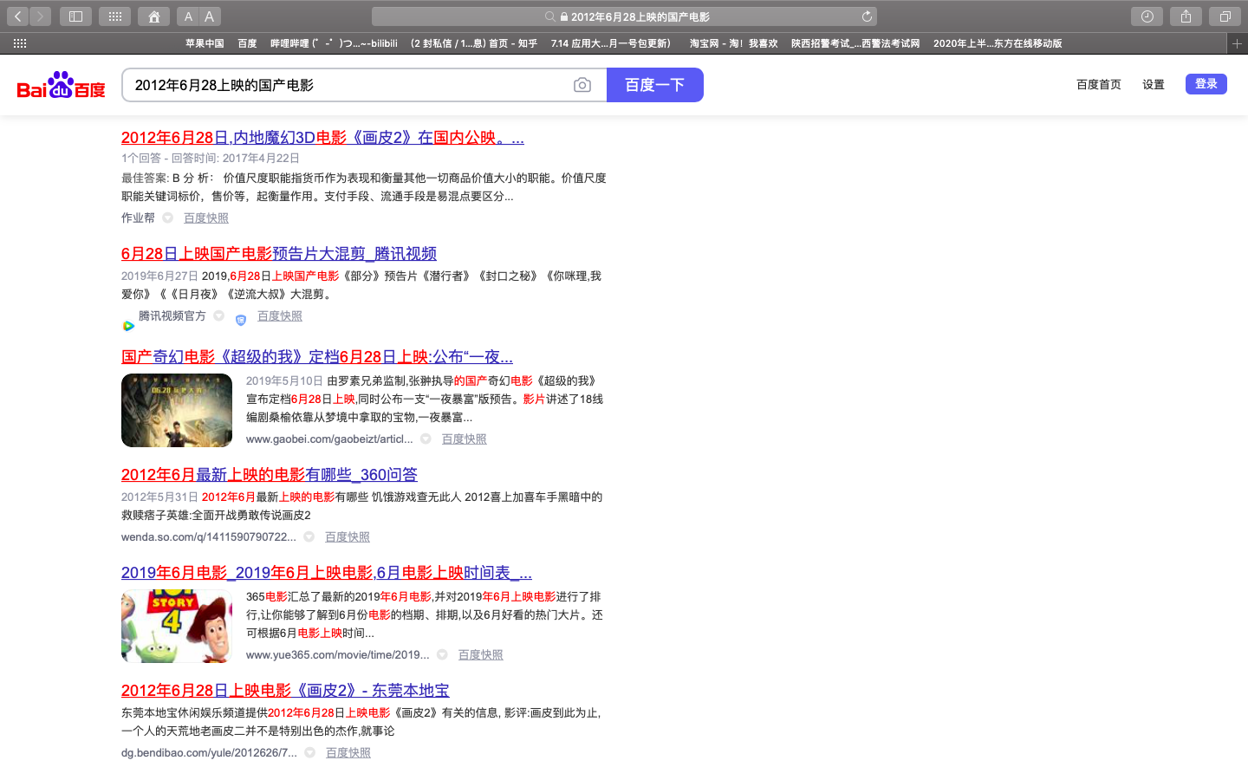Open the 腾讯视频 预告片大混剪 result
Viewport: 1248px width, 780px height.
point(279,253)
